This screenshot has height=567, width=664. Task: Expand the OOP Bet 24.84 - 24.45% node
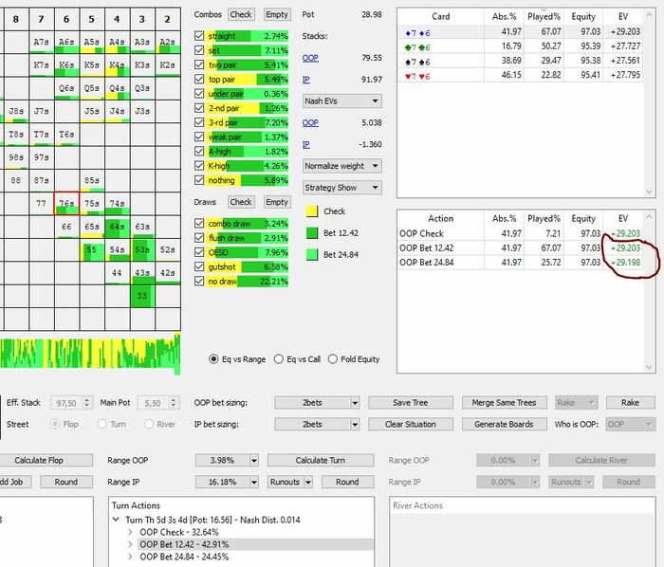point(130,557)
